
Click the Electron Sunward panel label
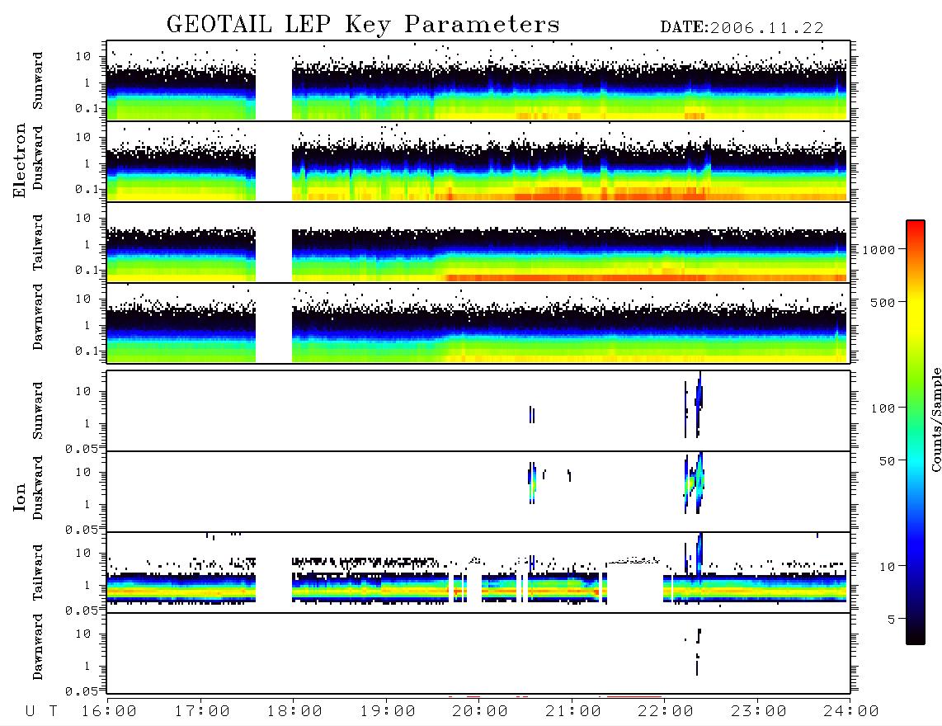point(37,81)
